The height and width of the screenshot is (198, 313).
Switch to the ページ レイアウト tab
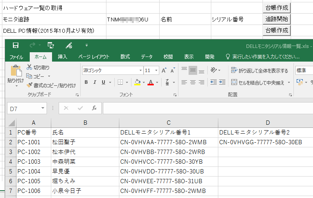94,57
